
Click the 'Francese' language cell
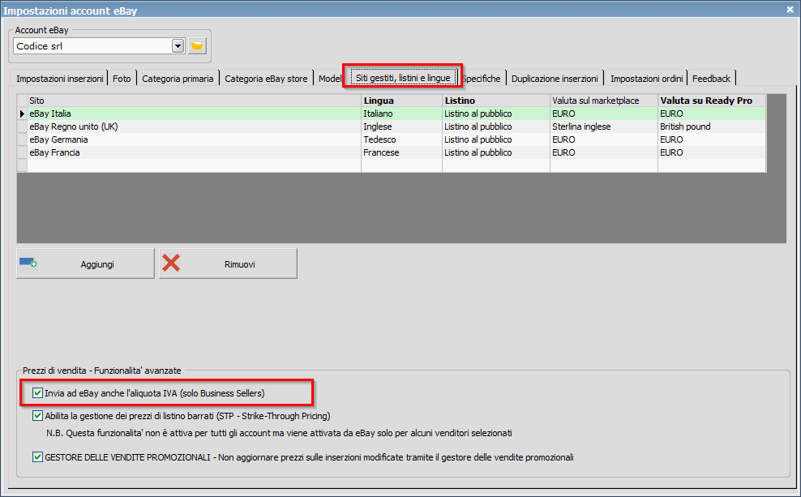(401, 152)
